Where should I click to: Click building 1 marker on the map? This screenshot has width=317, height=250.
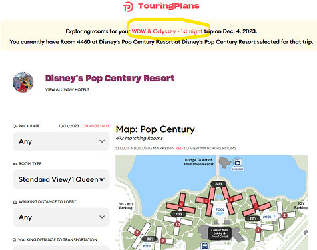tap(258, 230)
